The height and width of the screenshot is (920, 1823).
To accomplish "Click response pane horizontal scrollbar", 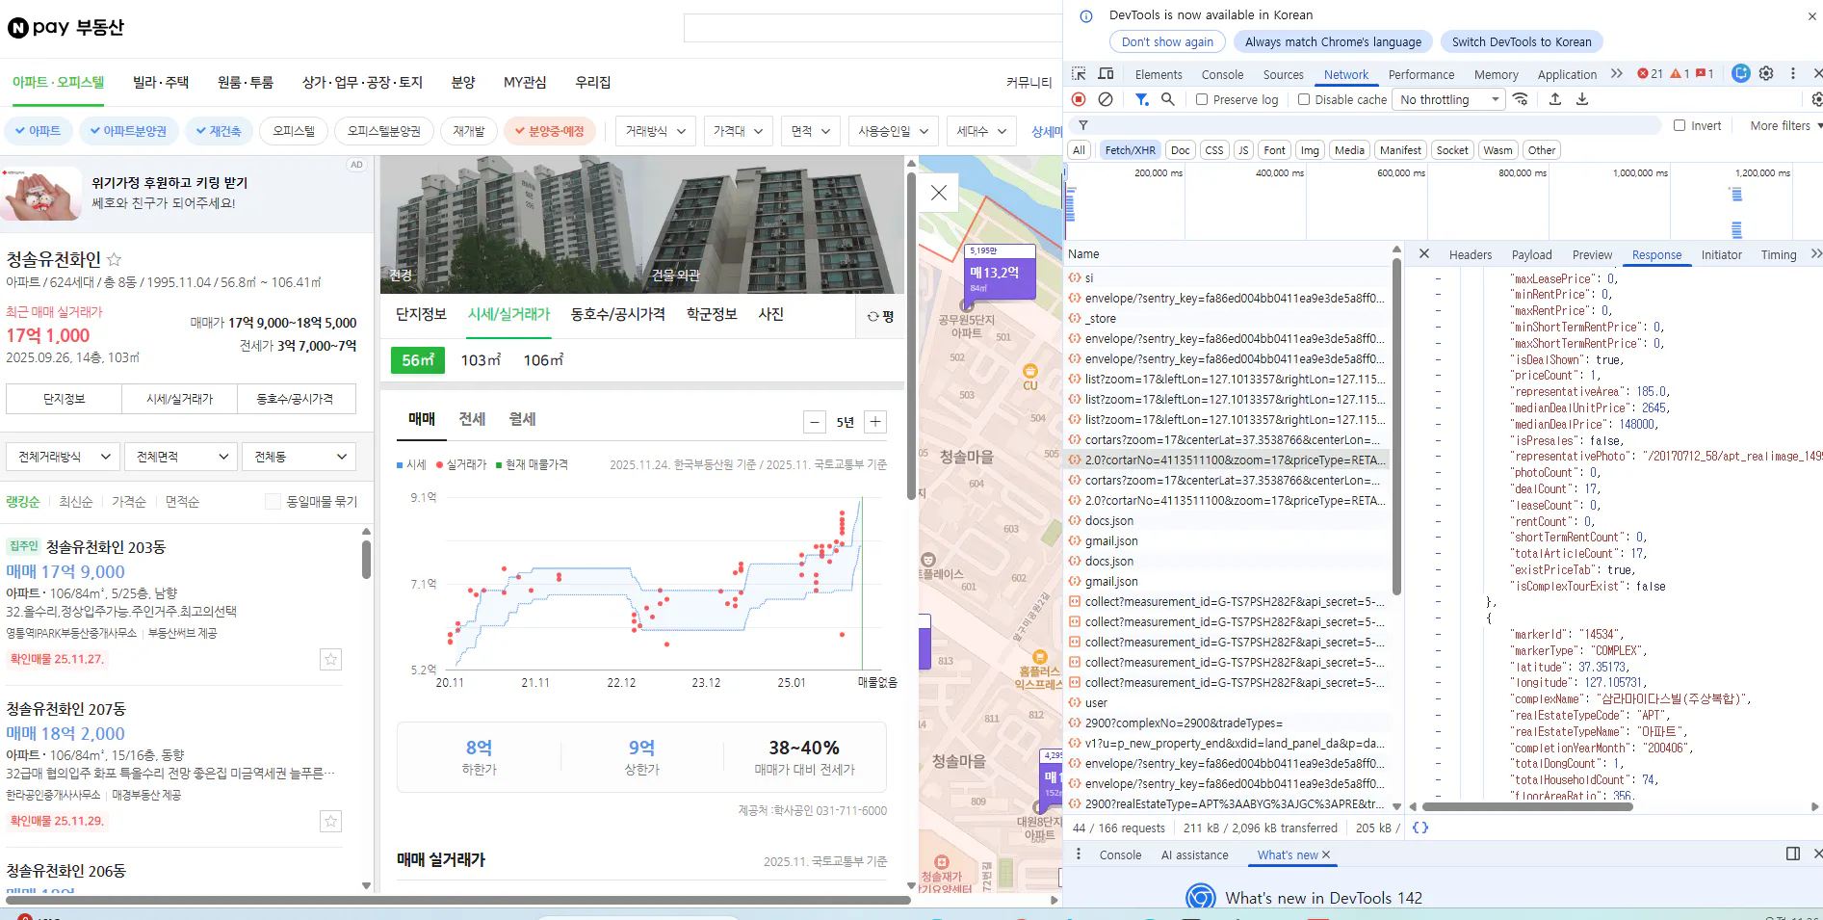I will click(1527, 806).
